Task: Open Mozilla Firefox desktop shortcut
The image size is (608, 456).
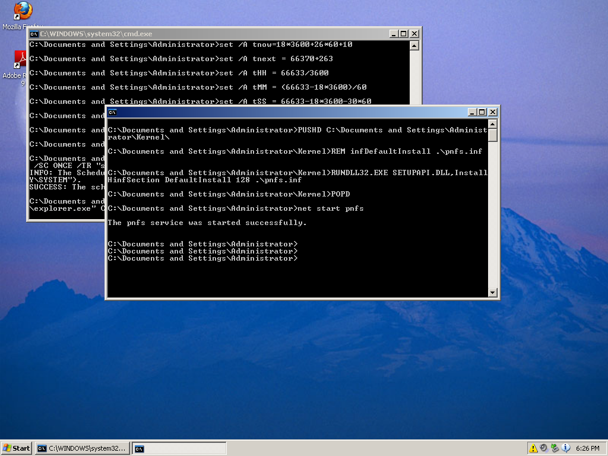Action: pyautogui.click(x=23, y=11)
